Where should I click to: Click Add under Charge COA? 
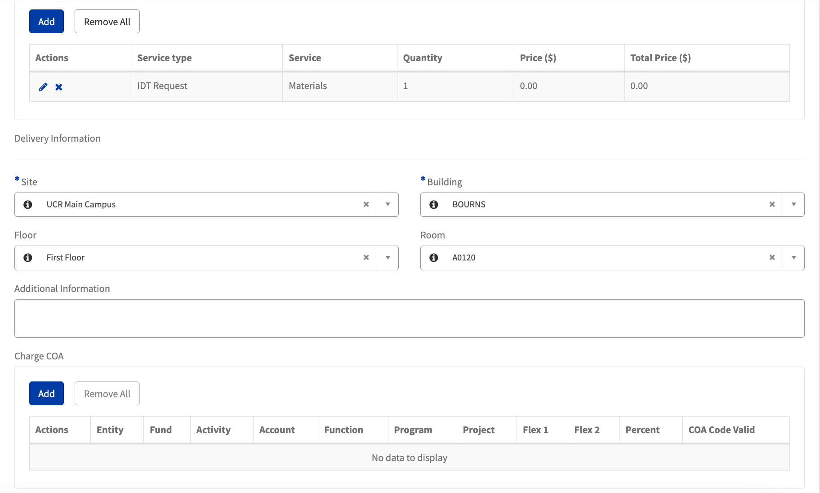point(46,394)
